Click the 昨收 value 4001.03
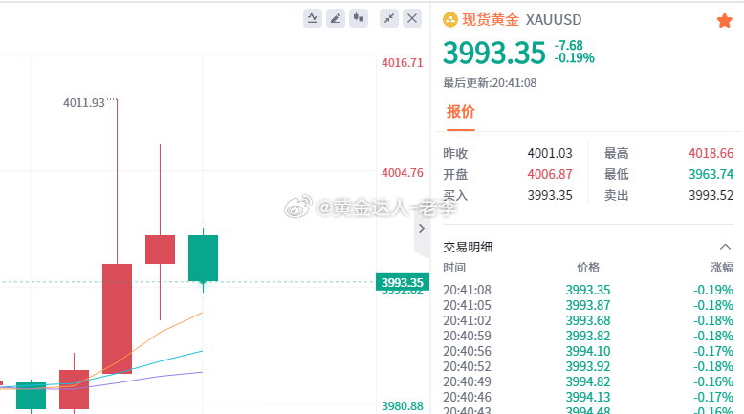744x414 pixels. point(550,153)
